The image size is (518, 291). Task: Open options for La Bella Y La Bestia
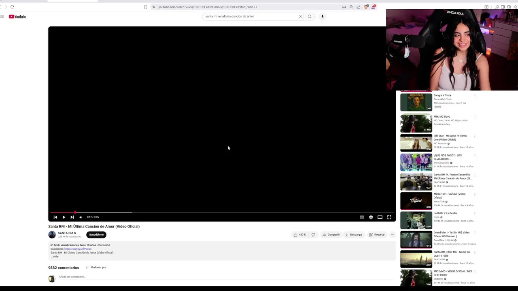click(475, 214)
